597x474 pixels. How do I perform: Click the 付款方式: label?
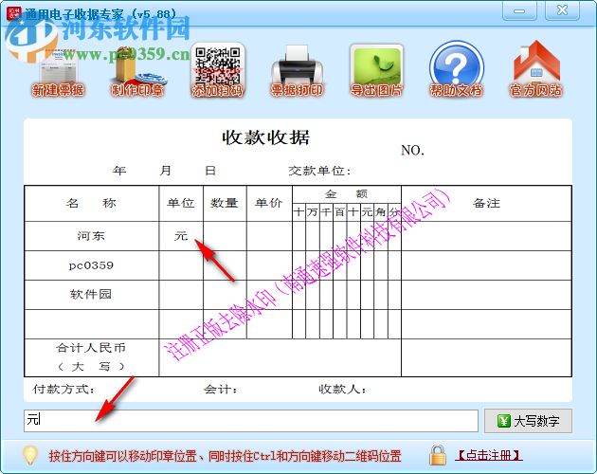pyautogui.click(x=63, y=389)
